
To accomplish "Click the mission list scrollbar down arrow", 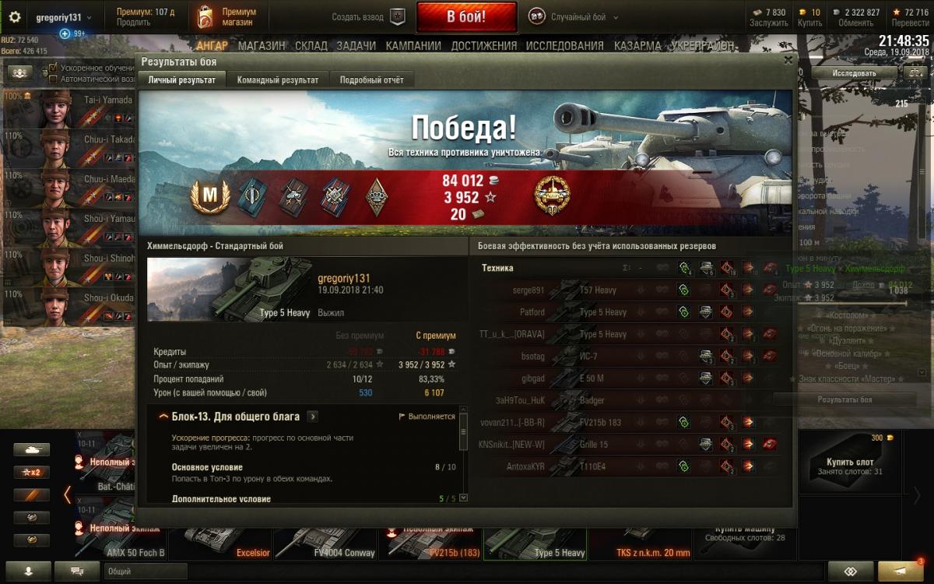I will pyautogui.click(x=464, y=498).
